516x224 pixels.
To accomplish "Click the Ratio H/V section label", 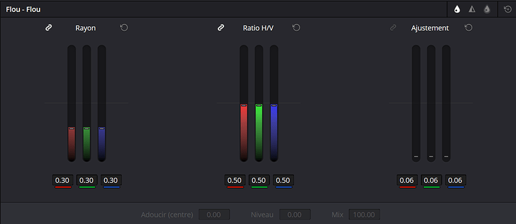I will (259, 29).
